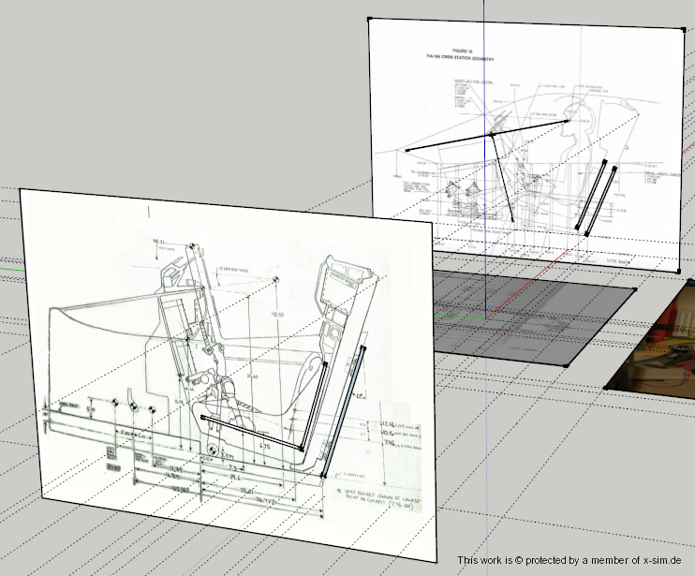Screen dimensions: 695x576
Task: Select the photo image at right edge
Action: (656, 356)
